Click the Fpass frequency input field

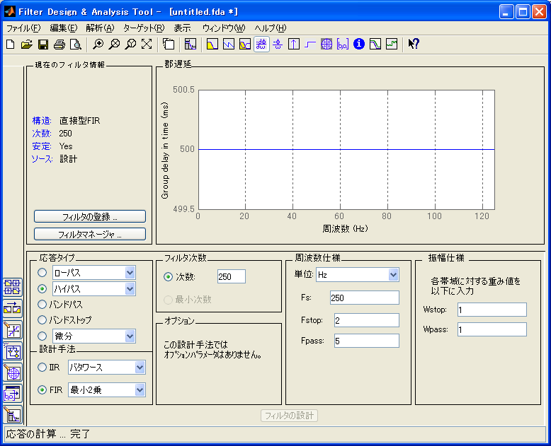pos(367,341)
